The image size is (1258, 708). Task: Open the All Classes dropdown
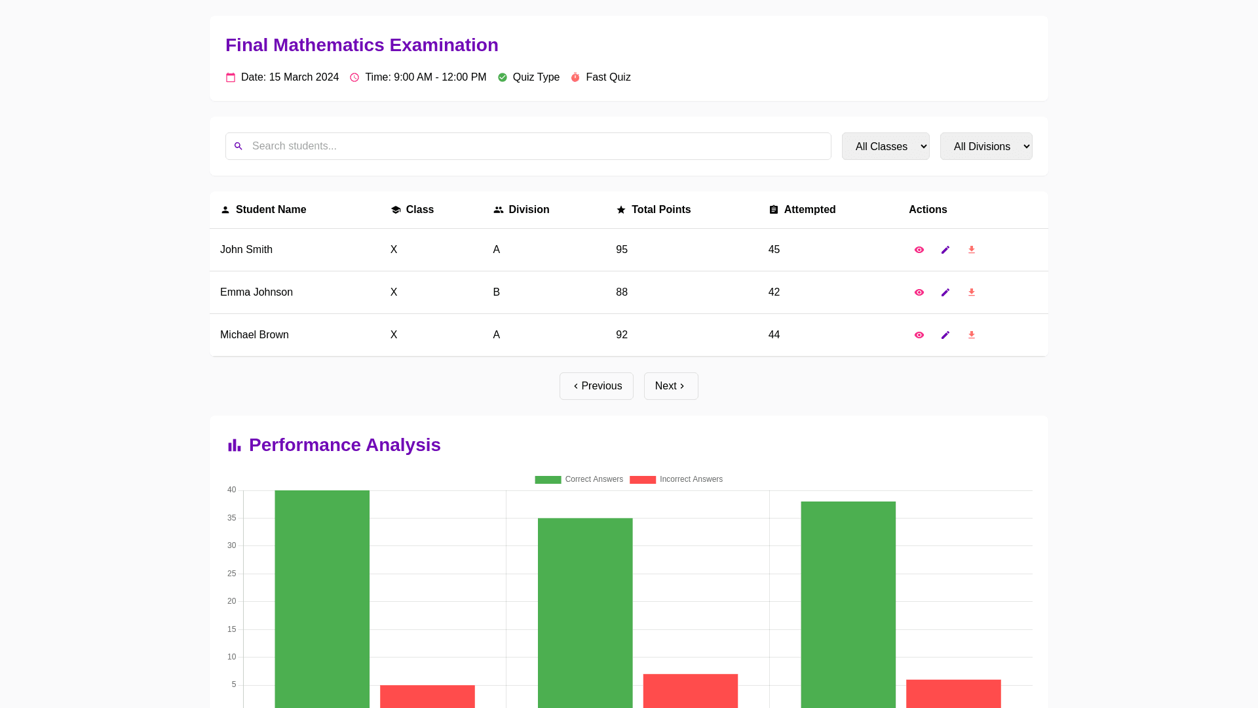tap(885, 146)
